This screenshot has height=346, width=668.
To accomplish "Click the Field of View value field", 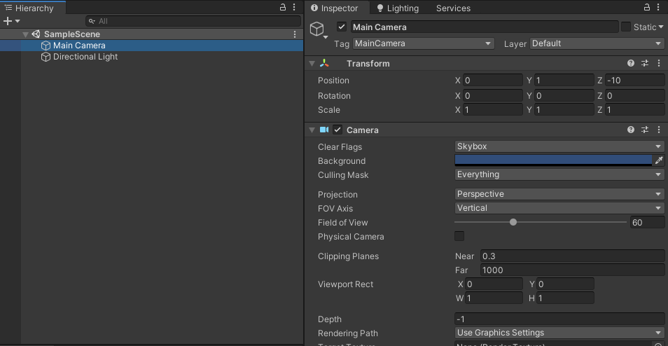I will (x=647, y=222).
